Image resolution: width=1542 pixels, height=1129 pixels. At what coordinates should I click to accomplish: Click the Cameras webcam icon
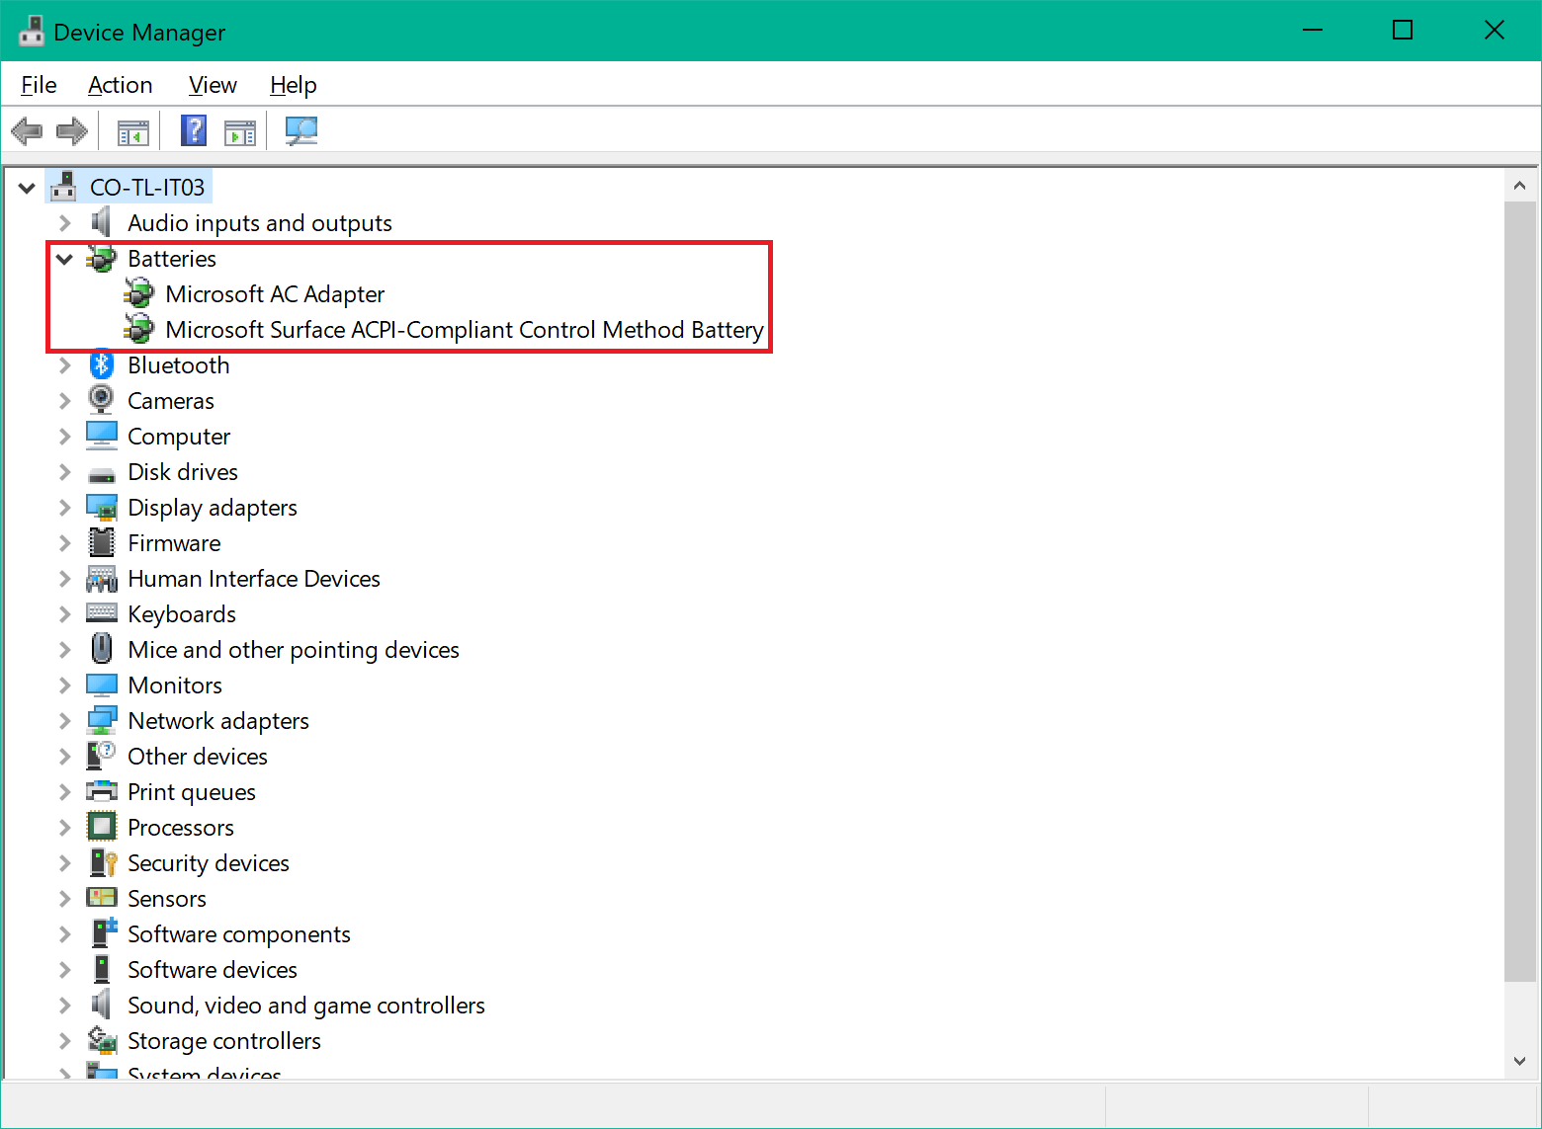(x=102, y=401)
